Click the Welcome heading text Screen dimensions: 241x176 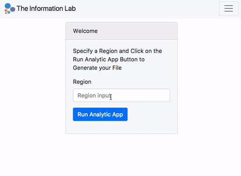pyautogui.click(x=85, y=31)
